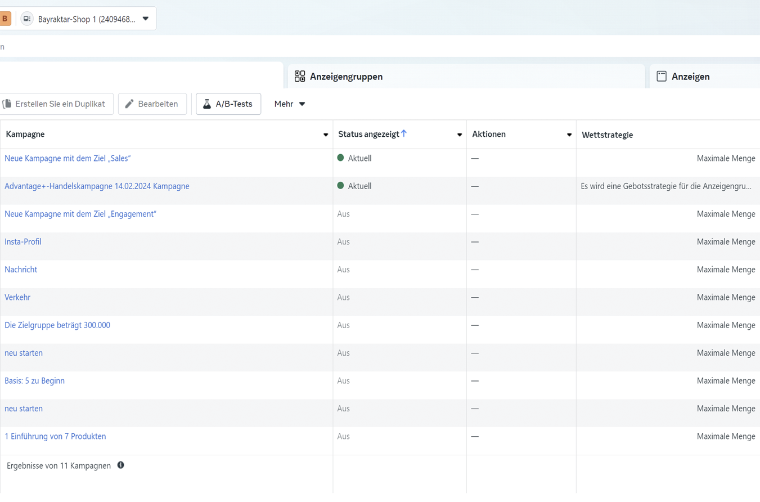Click the Wettstrategie column header
This screenshot has height=502, width=760.
(608, 135)
